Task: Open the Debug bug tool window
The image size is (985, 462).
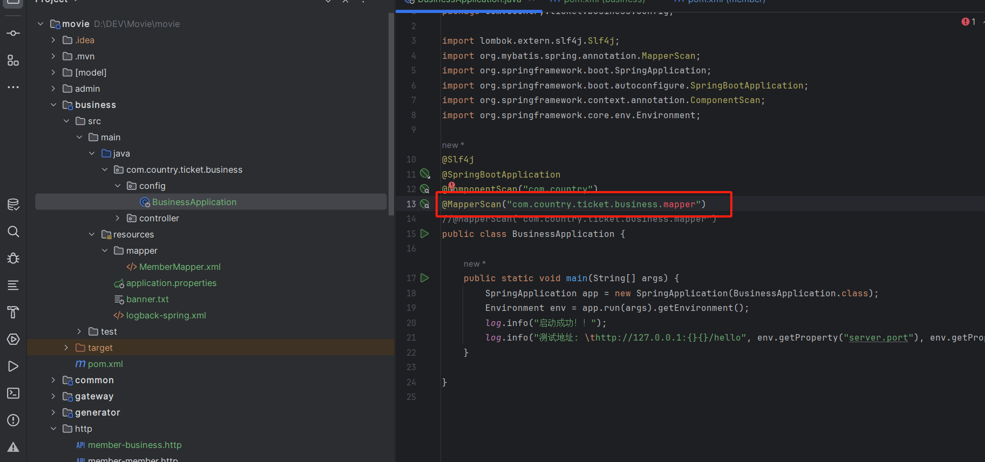Action: tap(13, 259)
